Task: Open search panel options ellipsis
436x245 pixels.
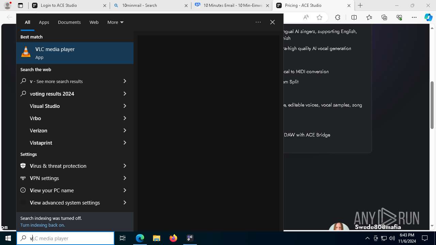Action: (x=258, y=22)
